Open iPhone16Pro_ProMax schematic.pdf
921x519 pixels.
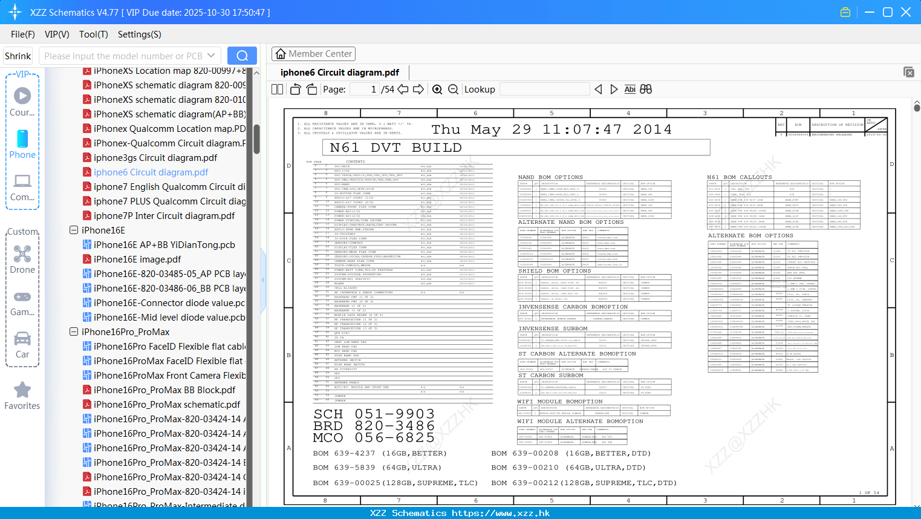[x=167, y=404]
